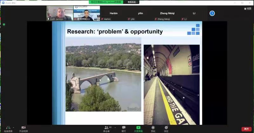Open the participants panel

pos(106,128)
